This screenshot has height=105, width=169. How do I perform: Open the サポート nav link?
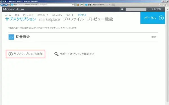[70, 15]
